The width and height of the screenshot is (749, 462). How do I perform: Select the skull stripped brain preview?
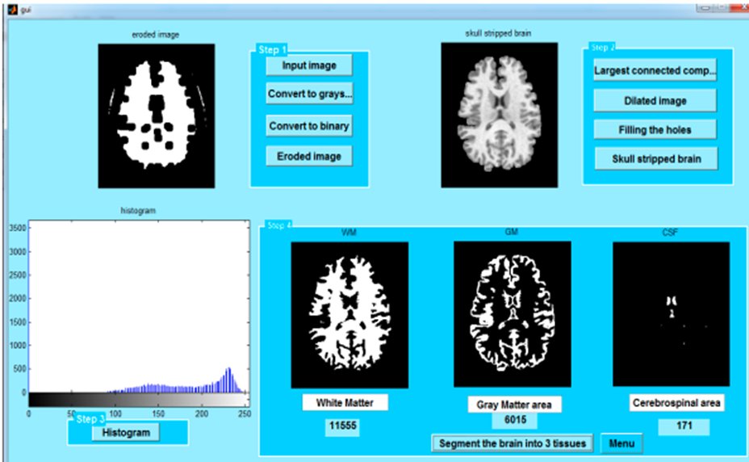click(x=500, y=115)
